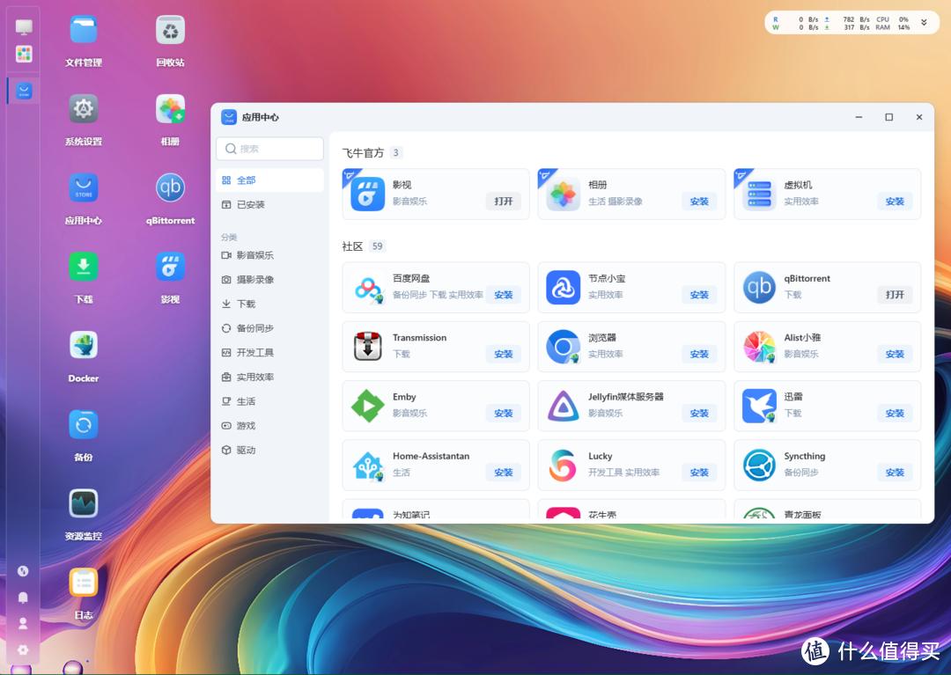Click the 社区 section heading text

point(352,246)
